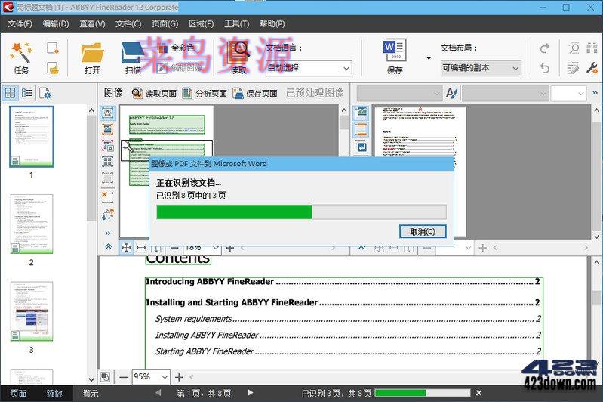Click 'Starting ABBYY FineReader' contents entry
The height and width of the screenshot is (402, 603).
coord(348,351)
